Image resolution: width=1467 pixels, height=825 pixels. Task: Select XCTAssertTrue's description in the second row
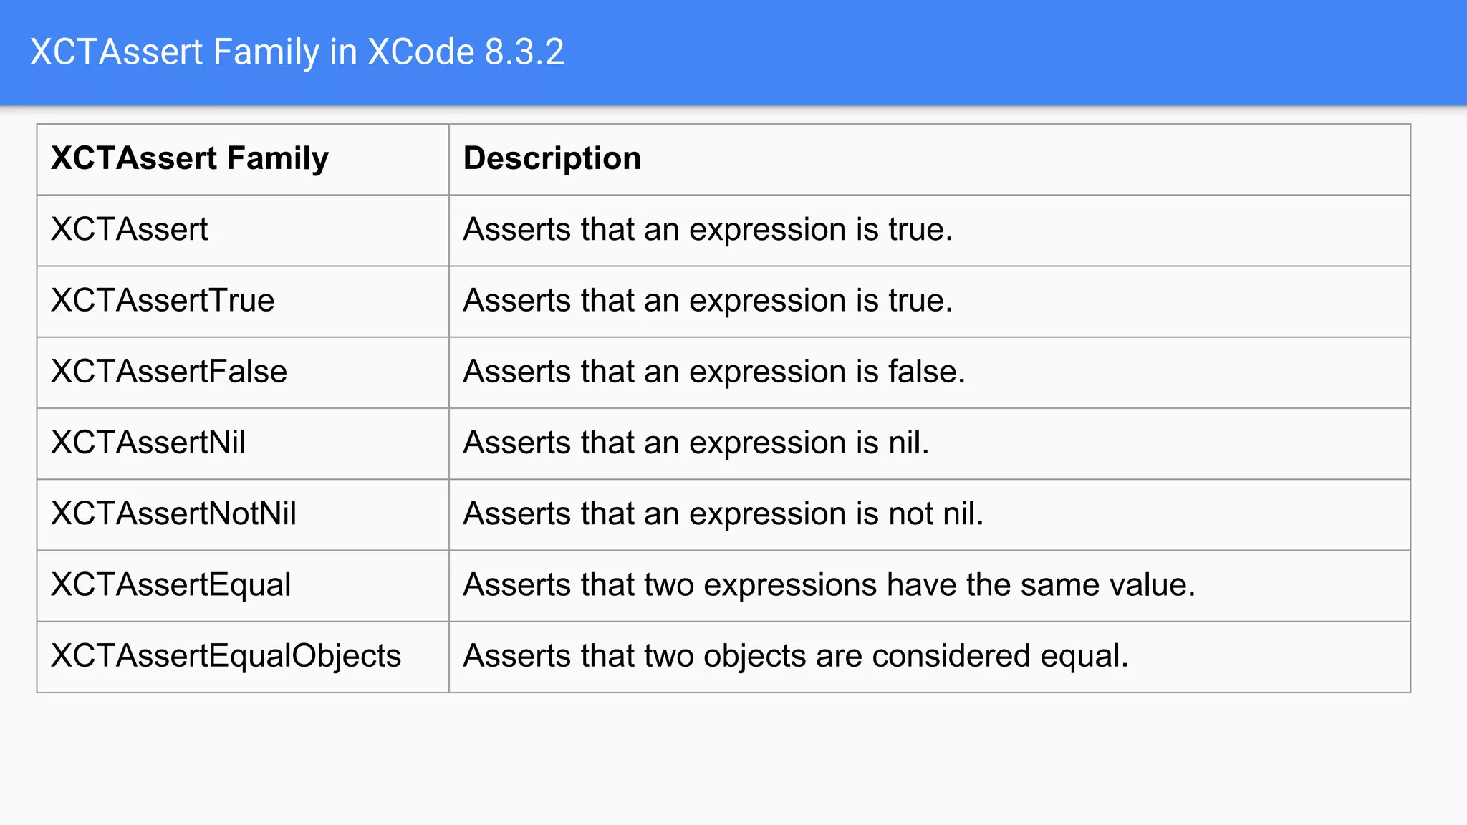[708, 301]
